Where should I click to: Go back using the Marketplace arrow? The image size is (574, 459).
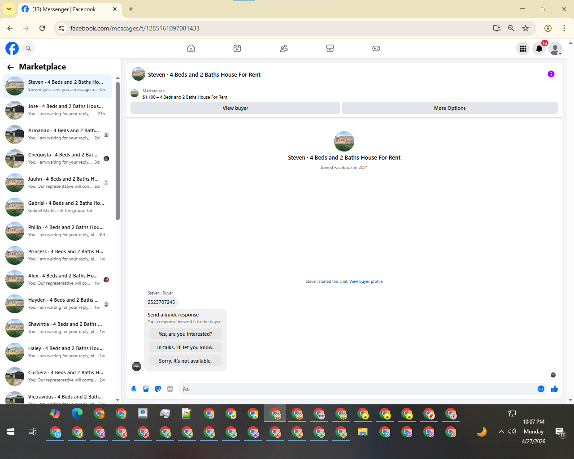pyautogui.click(x=10, y=67)
